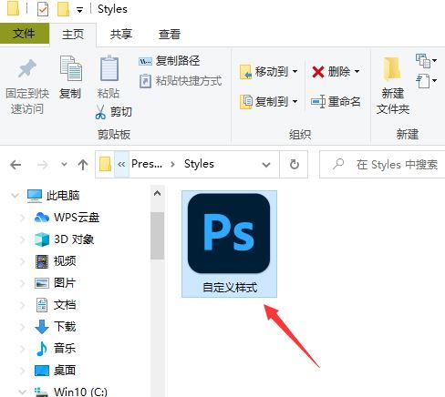Click the Copy (复制) ribbon icon
This screenshot has height=397, width=445.
click(x=70, y=68)
